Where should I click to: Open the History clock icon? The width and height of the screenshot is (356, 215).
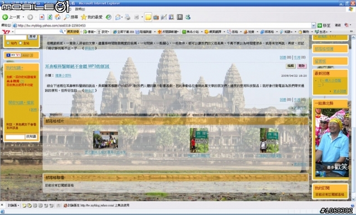click(x=109, y=17)
